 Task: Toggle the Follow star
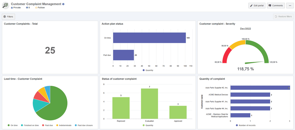tap(36, 8)
